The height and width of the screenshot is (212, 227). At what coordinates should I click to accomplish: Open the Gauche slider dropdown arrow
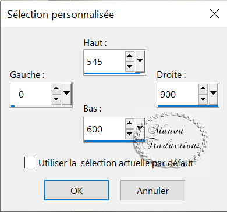click(66, 94)
